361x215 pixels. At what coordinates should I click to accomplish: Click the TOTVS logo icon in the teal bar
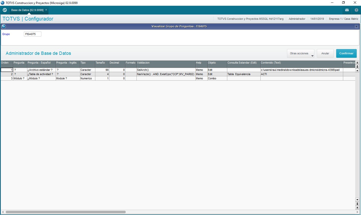pos(5,10)
